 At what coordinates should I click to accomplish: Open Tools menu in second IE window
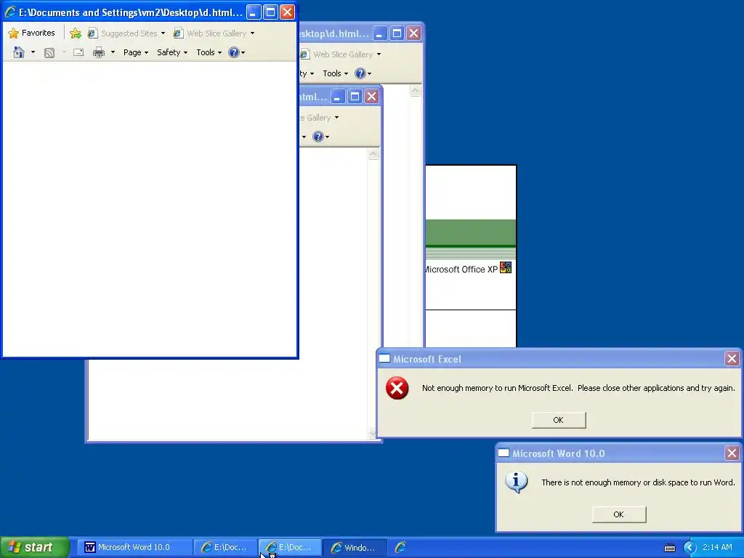tap(335, 73)
